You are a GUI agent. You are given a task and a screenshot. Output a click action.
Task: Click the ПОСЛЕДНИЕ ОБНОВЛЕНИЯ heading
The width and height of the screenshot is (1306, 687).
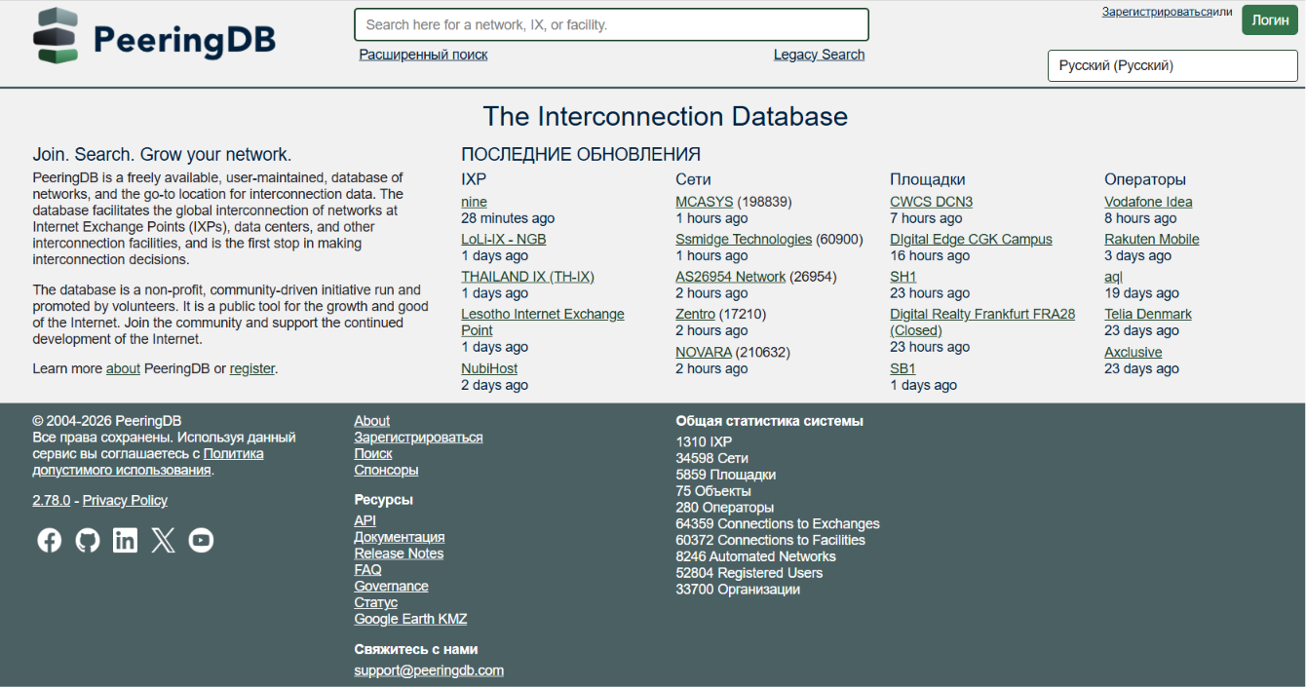pos(581,154)
